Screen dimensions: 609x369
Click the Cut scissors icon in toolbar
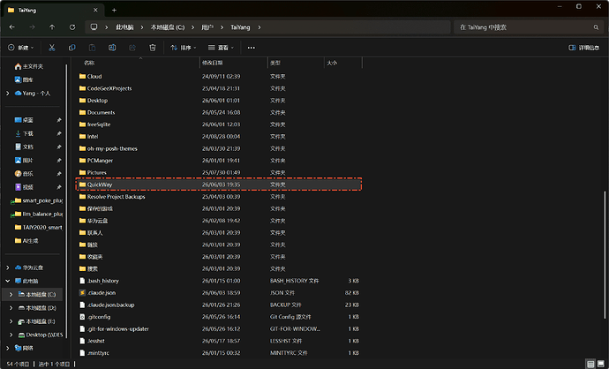coord(52,48)
